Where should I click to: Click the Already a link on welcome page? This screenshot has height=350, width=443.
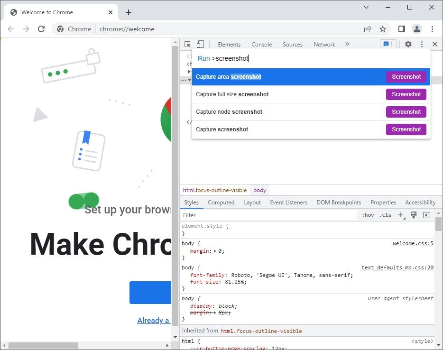(153, 321)
